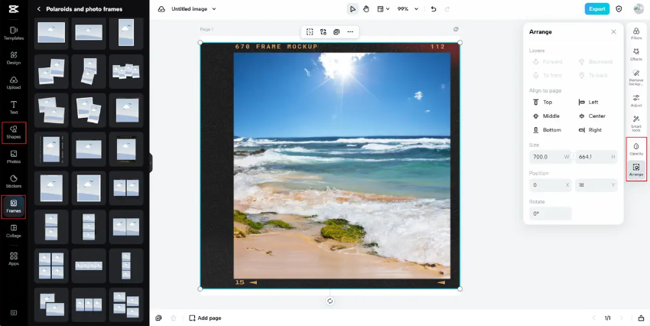Select the four-grid photo frame thumbnail
Screen dimensions: 650x326
coord(51,266)
